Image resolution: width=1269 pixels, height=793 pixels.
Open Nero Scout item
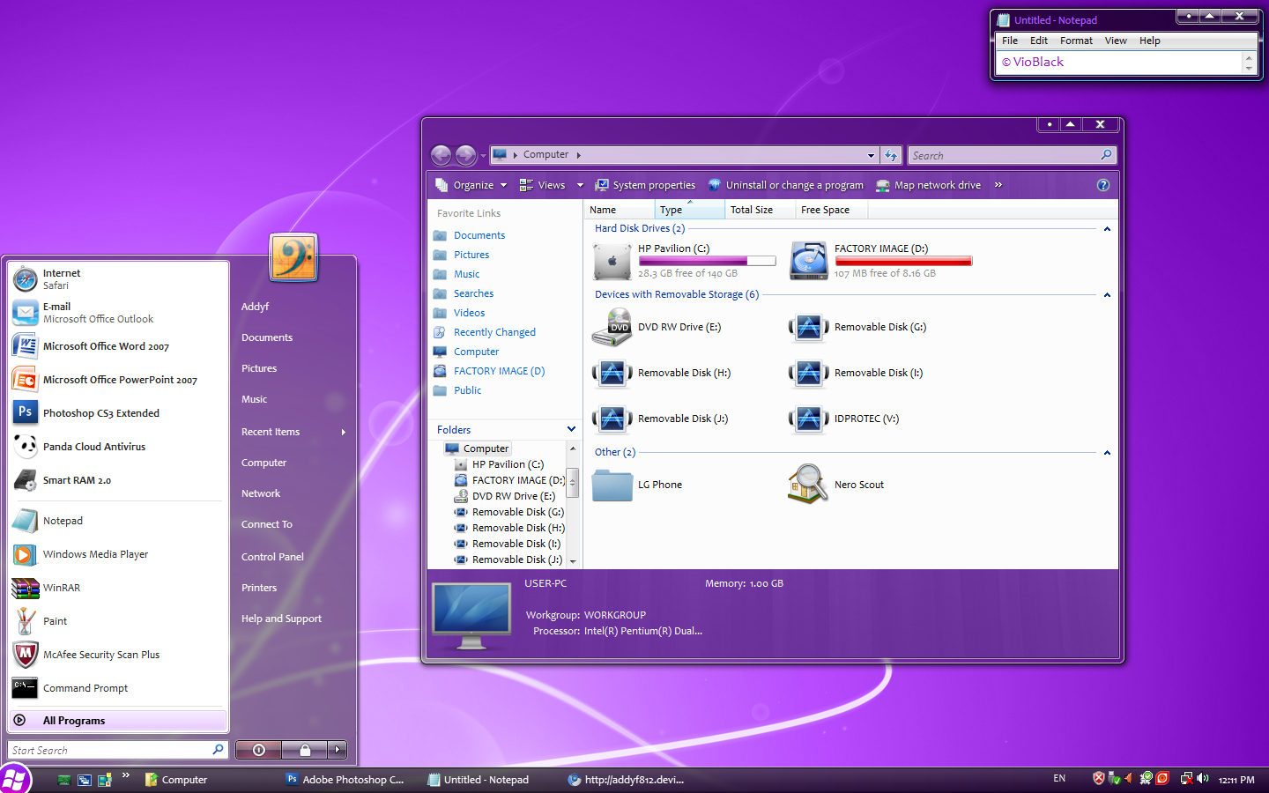click(x=836, y=485)
